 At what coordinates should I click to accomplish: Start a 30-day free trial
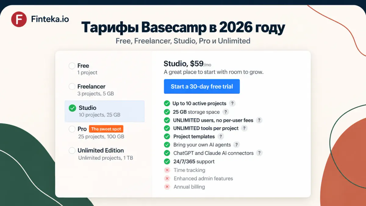(x=202, y=86)
